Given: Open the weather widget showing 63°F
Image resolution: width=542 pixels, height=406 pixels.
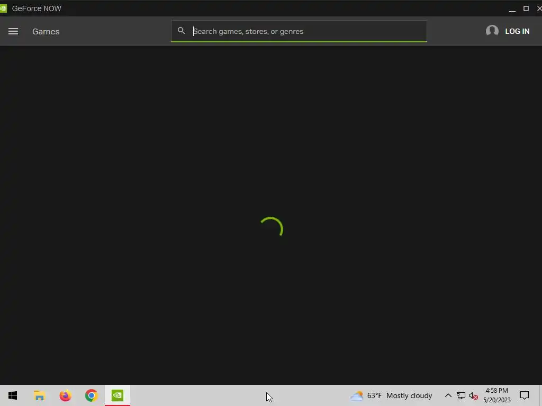Looking at the screenshot, I should (x=391, y=395).
